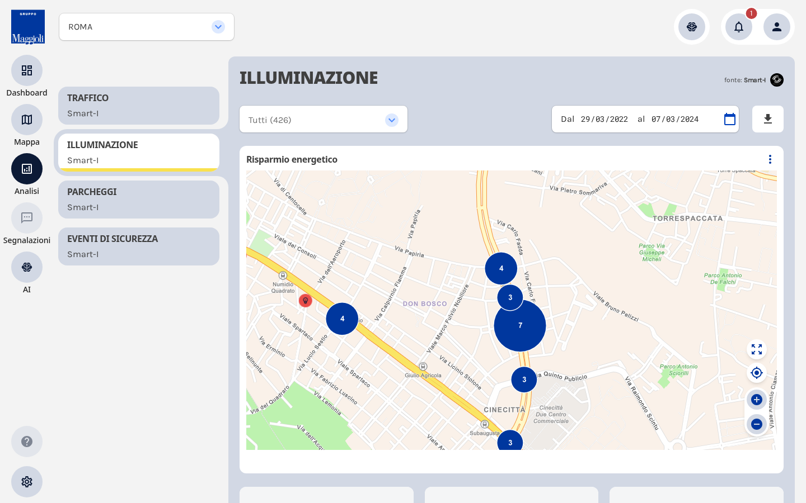The image size is (806, 503).
Task: Click the end date 07/03/2024
Action: (x=674, y=119)
